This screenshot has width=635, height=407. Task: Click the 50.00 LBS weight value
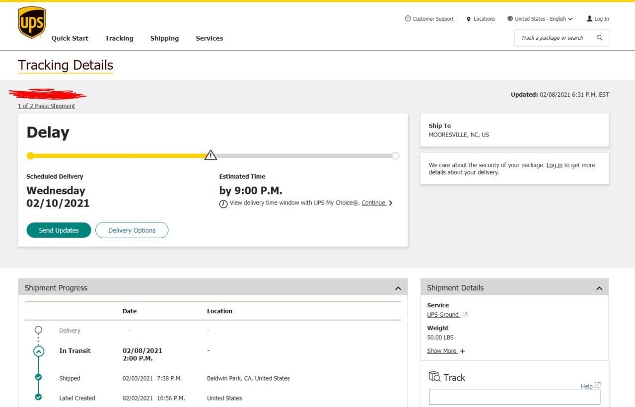point(440,338)
